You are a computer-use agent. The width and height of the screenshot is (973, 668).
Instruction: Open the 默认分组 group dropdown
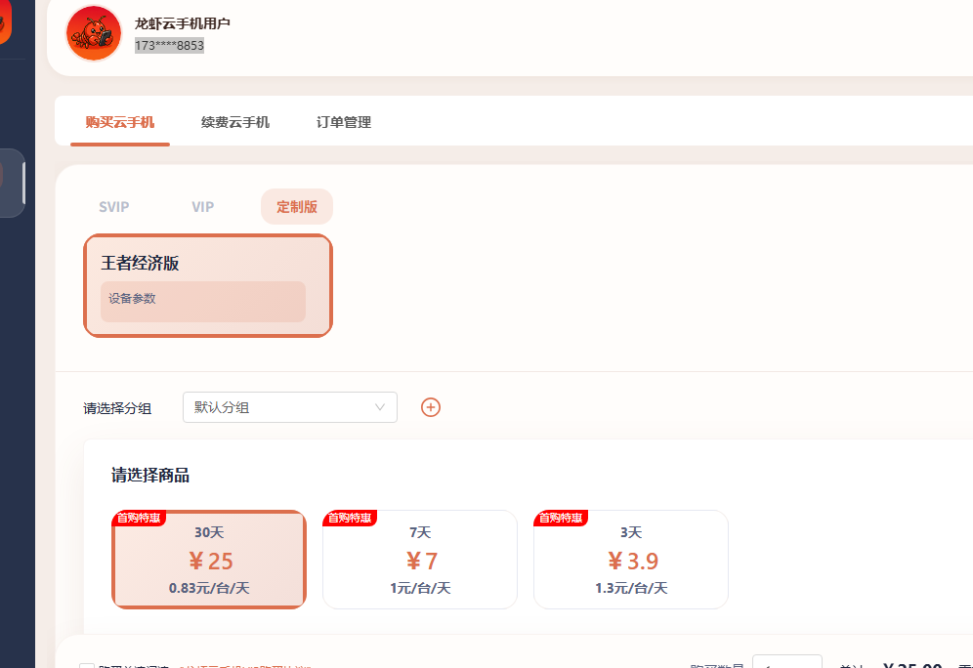point(290,407)
